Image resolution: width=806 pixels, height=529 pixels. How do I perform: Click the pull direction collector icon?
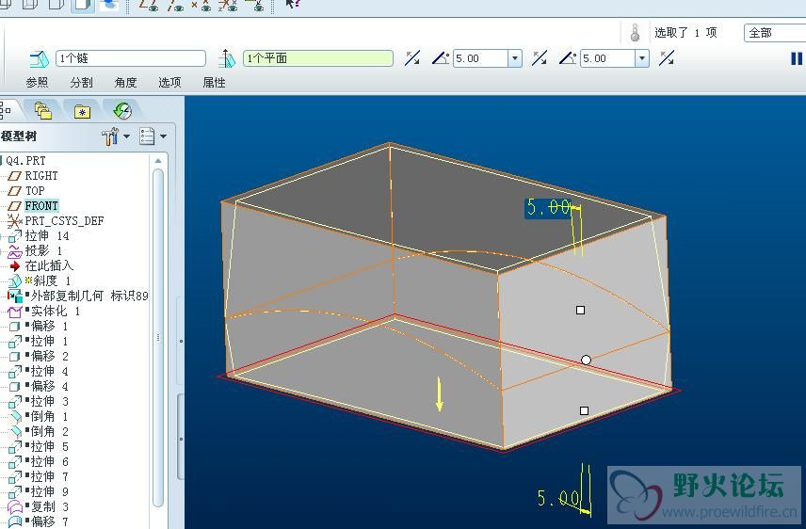pos(227,58)
